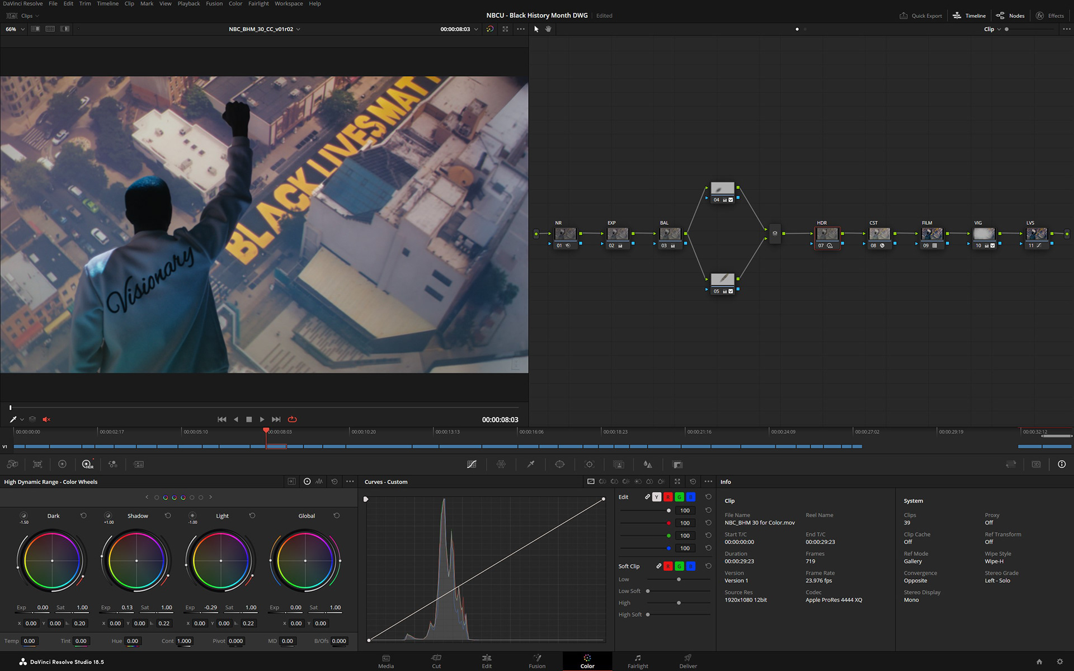The height and width of the screenshot is (671, 1074).
Task: Switch to the Deliver page
Action: tap(688, 661)
